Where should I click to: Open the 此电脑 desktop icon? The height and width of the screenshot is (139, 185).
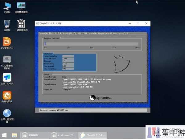click(7, 8)
